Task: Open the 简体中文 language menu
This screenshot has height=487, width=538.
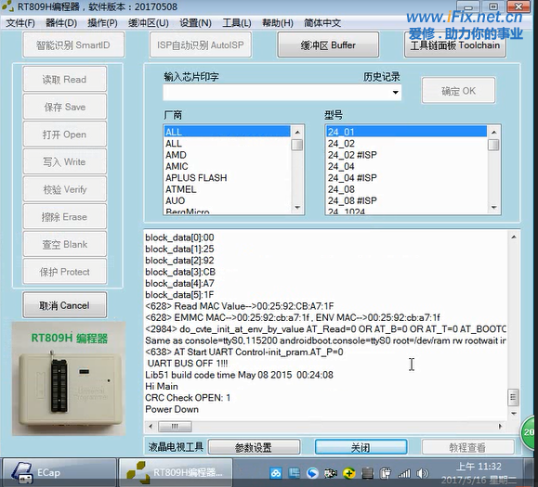Action: [322, 23]
